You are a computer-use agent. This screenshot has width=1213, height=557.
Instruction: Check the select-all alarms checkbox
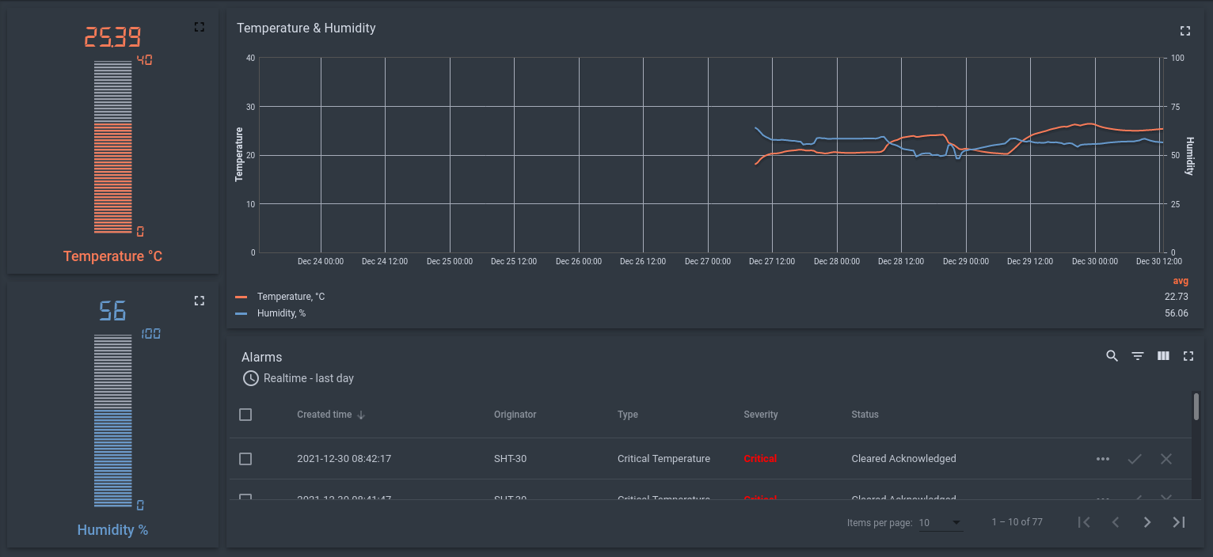tap(245, 415)
